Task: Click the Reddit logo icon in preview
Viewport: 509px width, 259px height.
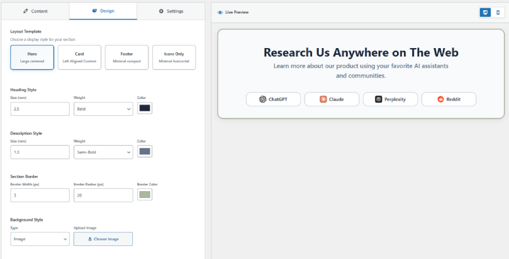Action: click(x=441, y=100)
